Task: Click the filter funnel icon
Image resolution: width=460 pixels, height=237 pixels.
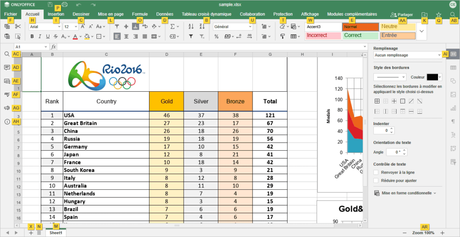Action: [191, 36]
